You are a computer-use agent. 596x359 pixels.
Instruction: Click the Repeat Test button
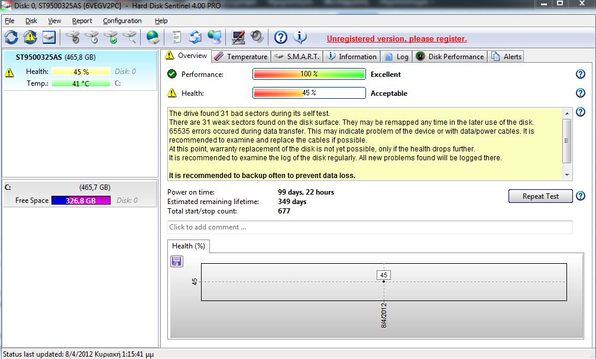pyautogui.click(x=540, y=196)
